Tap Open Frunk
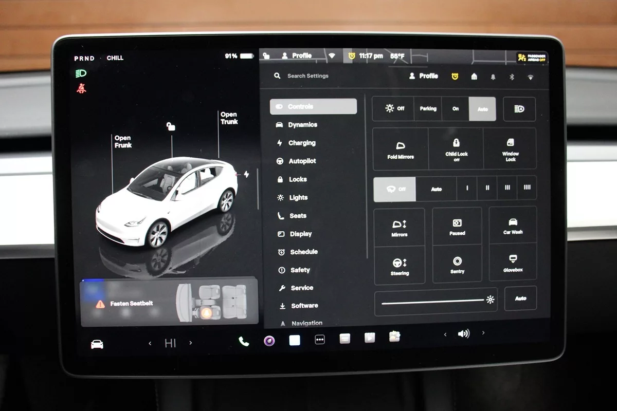617x411 pixels. coord(123,142)
